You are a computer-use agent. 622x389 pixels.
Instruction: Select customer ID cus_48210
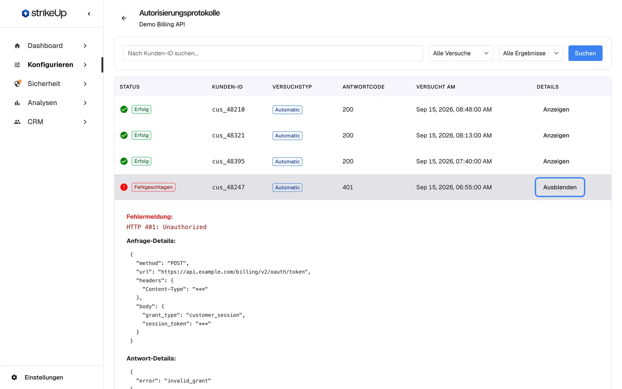(228, 110)
